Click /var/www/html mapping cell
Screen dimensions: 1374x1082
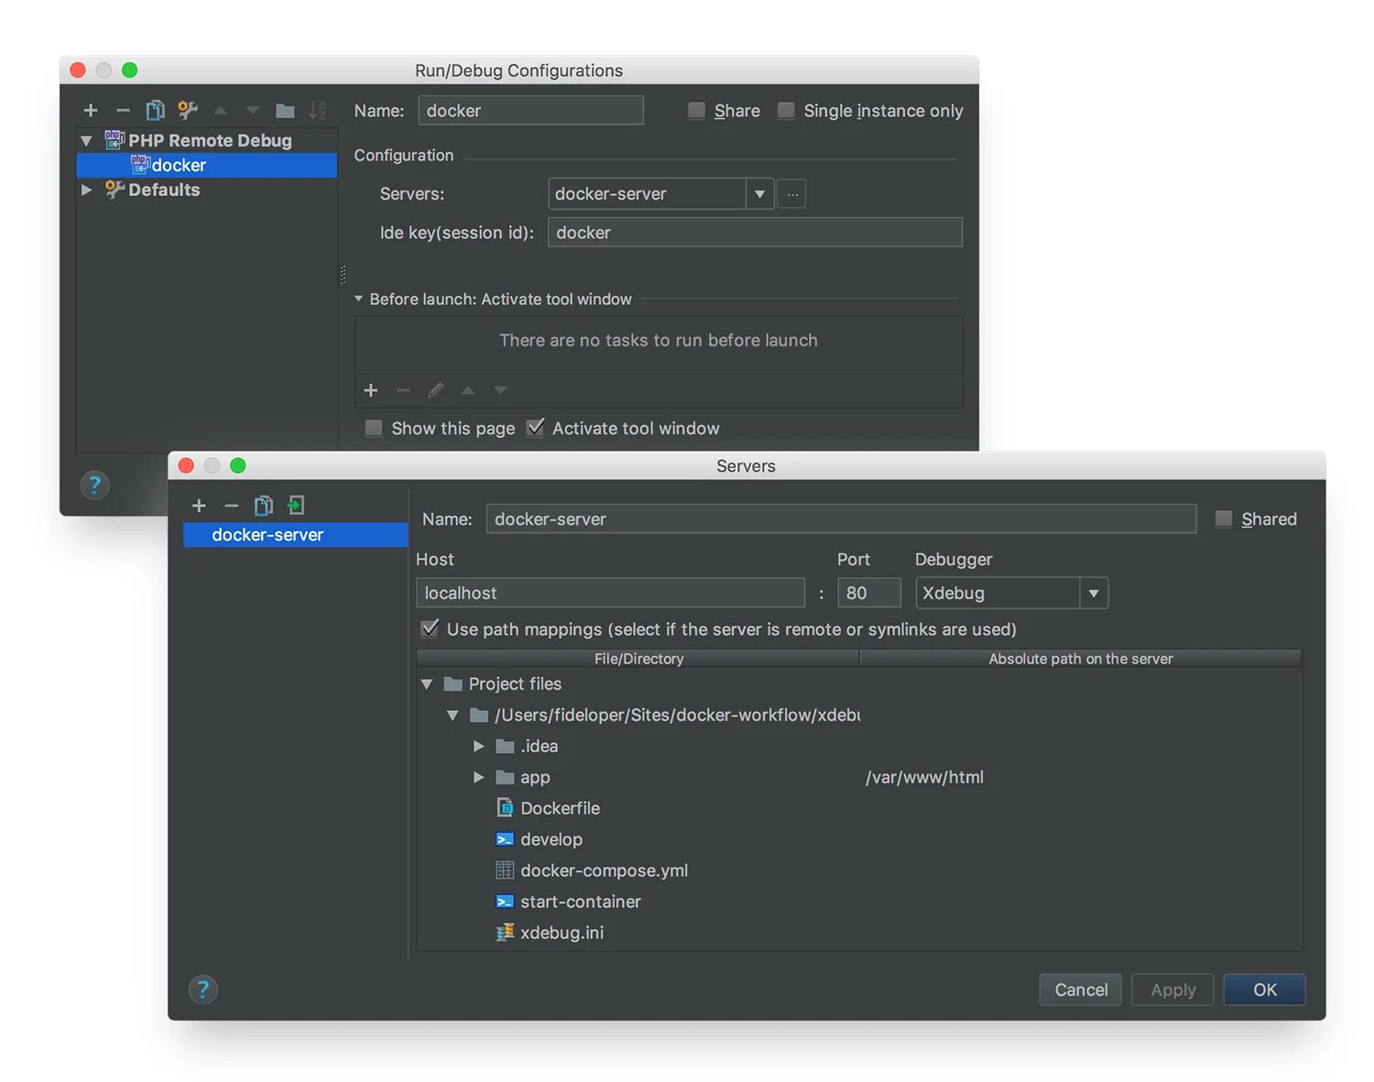coord(924,778)
